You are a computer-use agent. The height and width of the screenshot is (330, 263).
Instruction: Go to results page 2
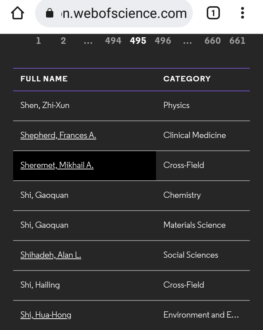point(63,41)
